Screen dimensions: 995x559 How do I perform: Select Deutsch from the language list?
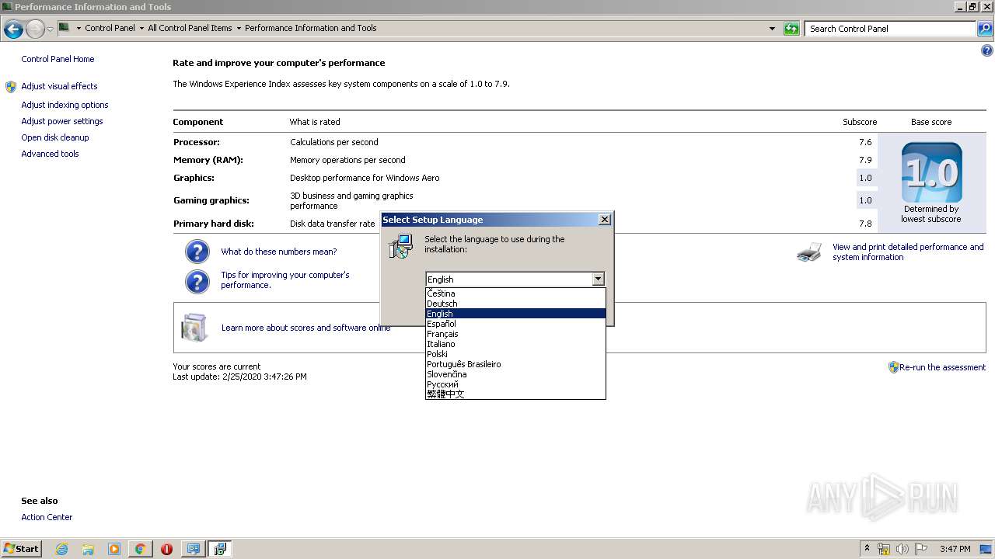[x=515, y=304]
